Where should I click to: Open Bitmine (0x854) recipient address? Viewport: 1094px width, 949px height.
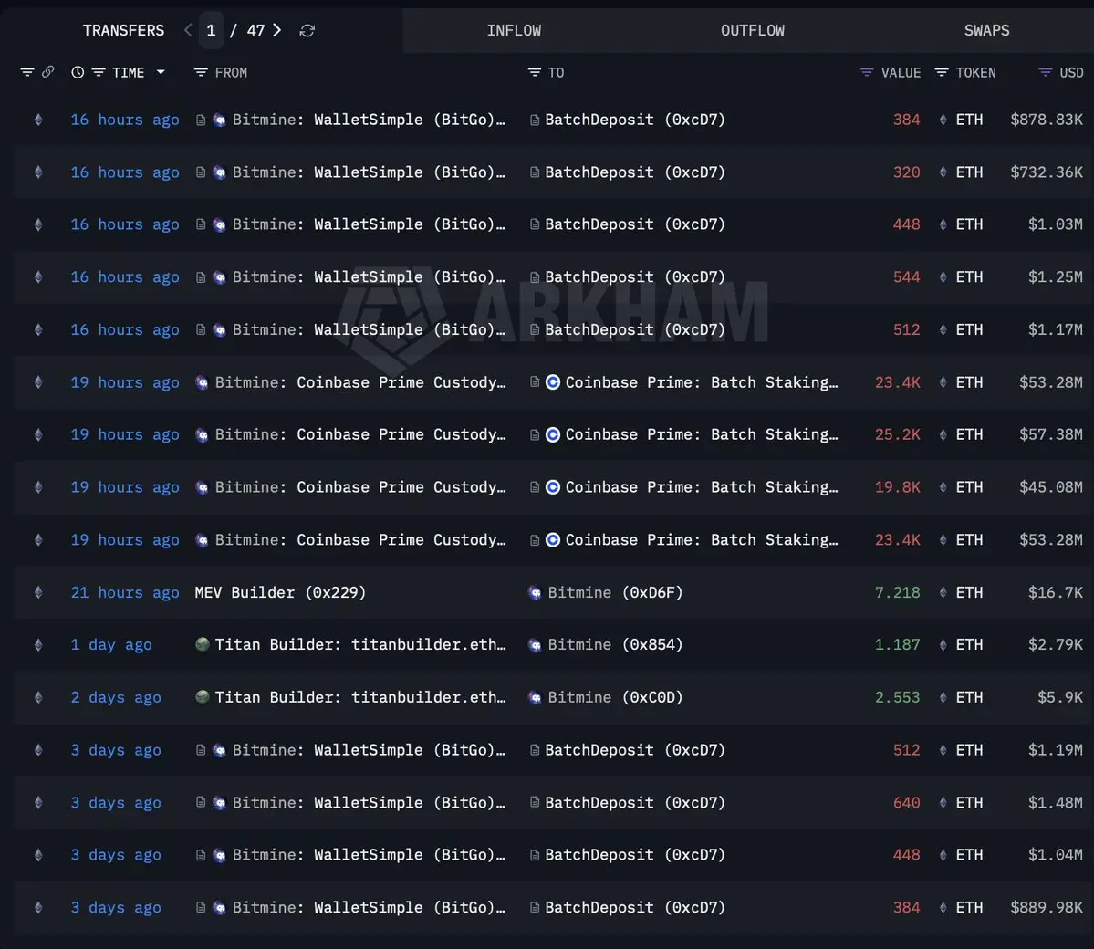coord(615,645)
